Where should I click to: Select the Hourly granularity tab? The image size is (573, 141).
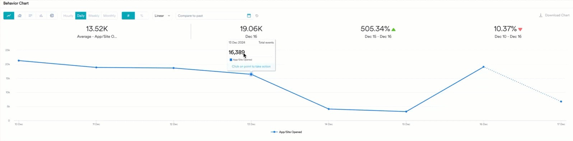tap(68, 16)
